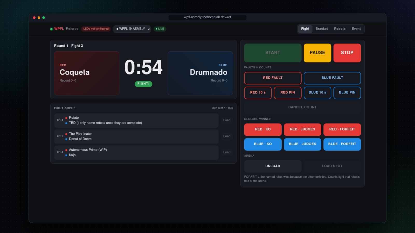Start the BLUE 10 s count
Screen dimensions: 415x233
click(317, 93)
